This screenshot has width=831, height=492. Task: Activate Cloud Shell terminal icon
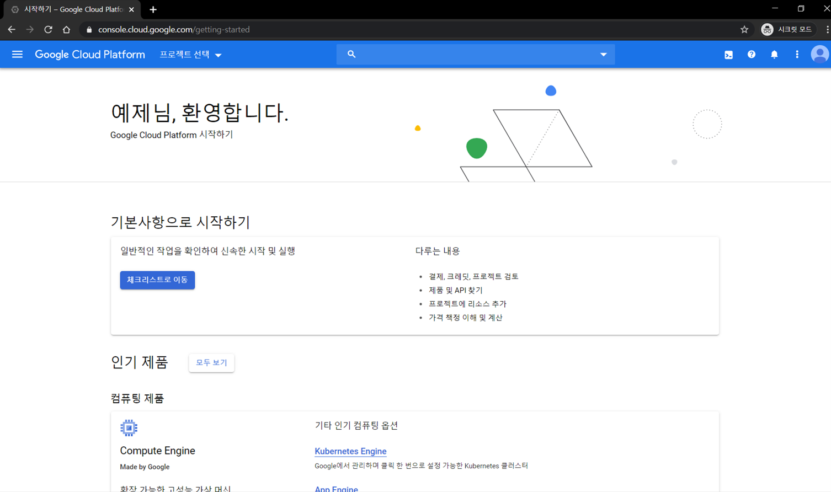click(728, 55)
